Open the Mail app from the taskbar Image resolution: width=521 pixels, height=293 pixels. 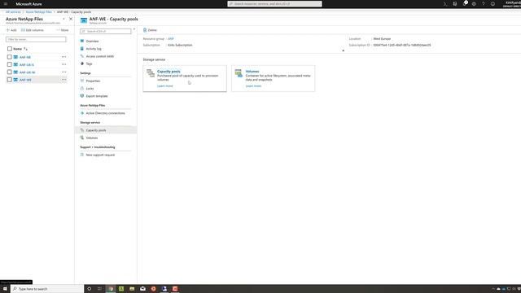click(143, 289)
